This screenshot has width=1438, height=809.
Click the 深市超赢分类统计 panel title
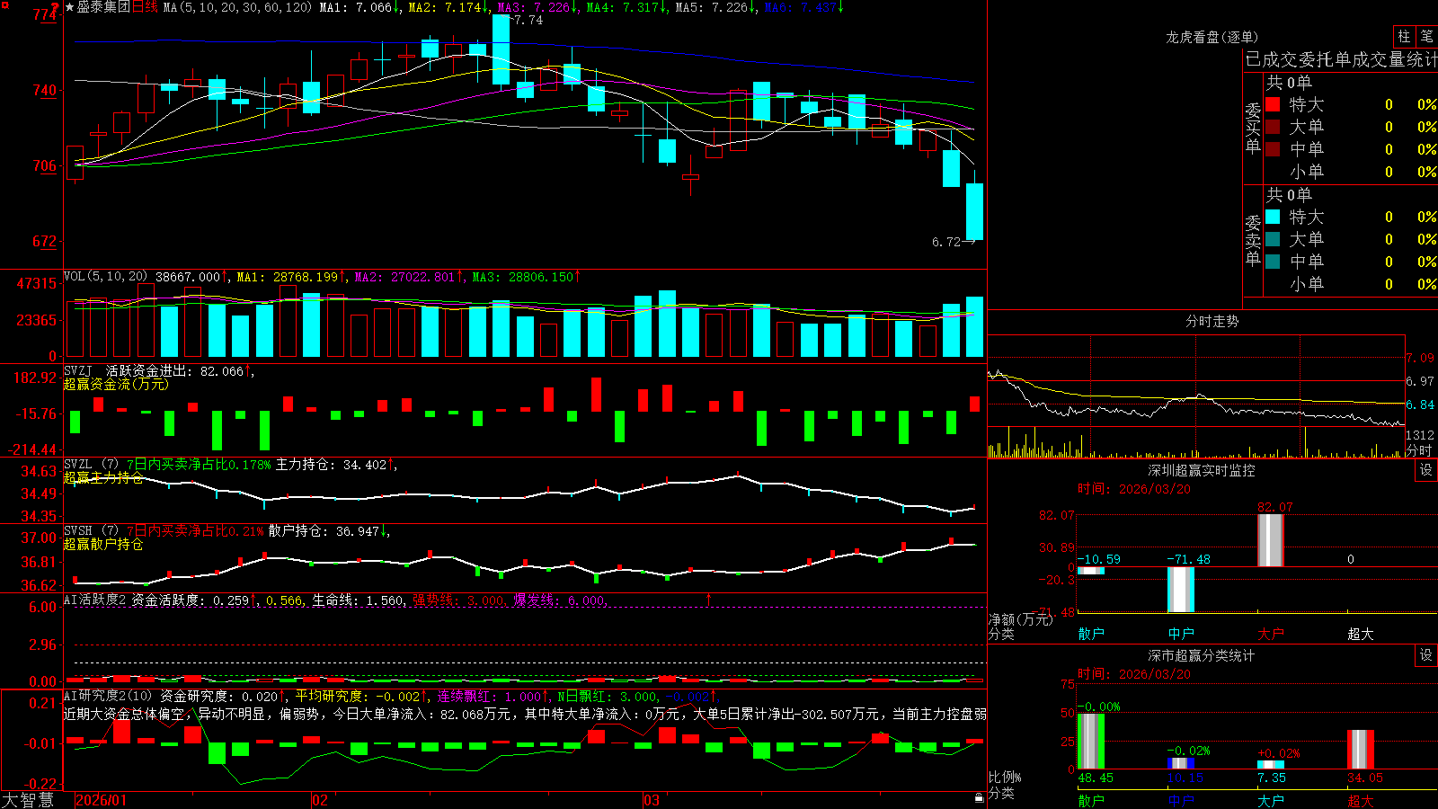point(1202,655)
